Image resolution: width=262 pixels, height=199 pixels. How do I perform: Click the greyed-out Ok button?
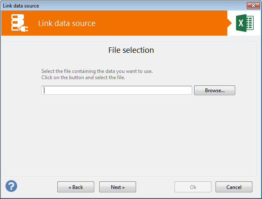(193, 187)
